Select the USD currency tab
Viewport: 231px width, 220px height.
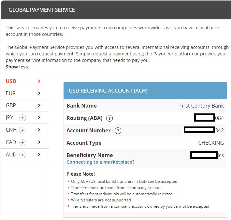25,81
